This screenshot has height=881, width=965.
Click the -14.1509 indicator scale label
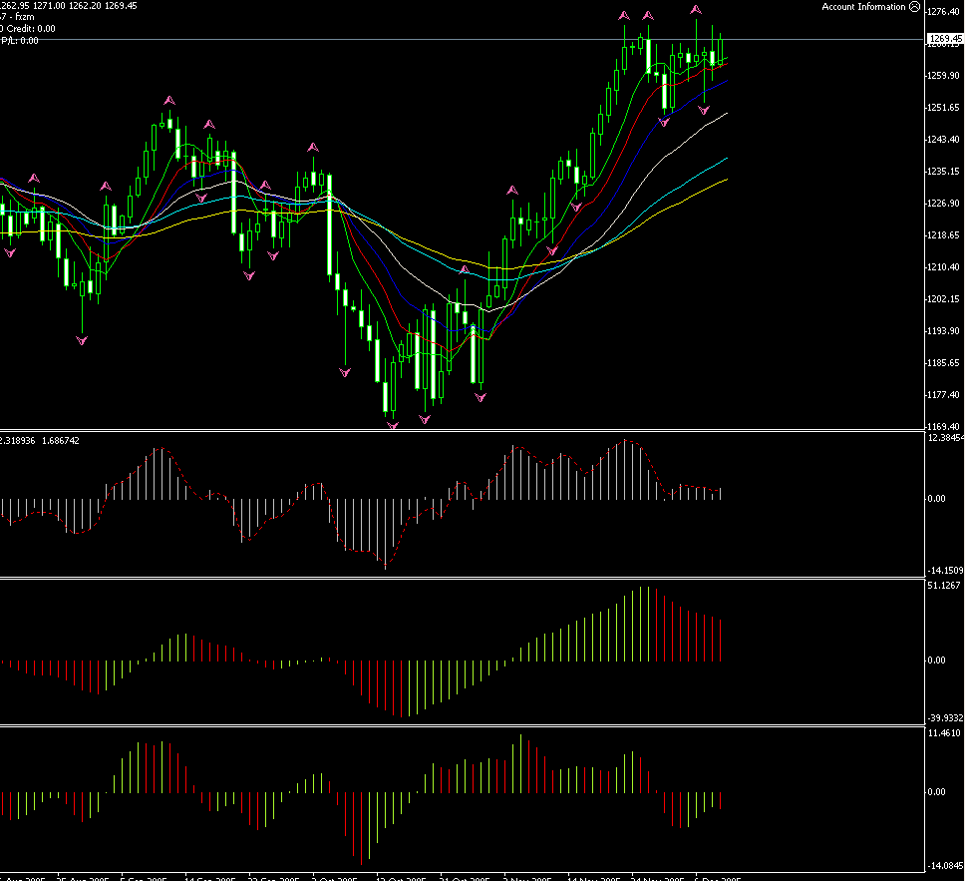[x=946, y=571]
